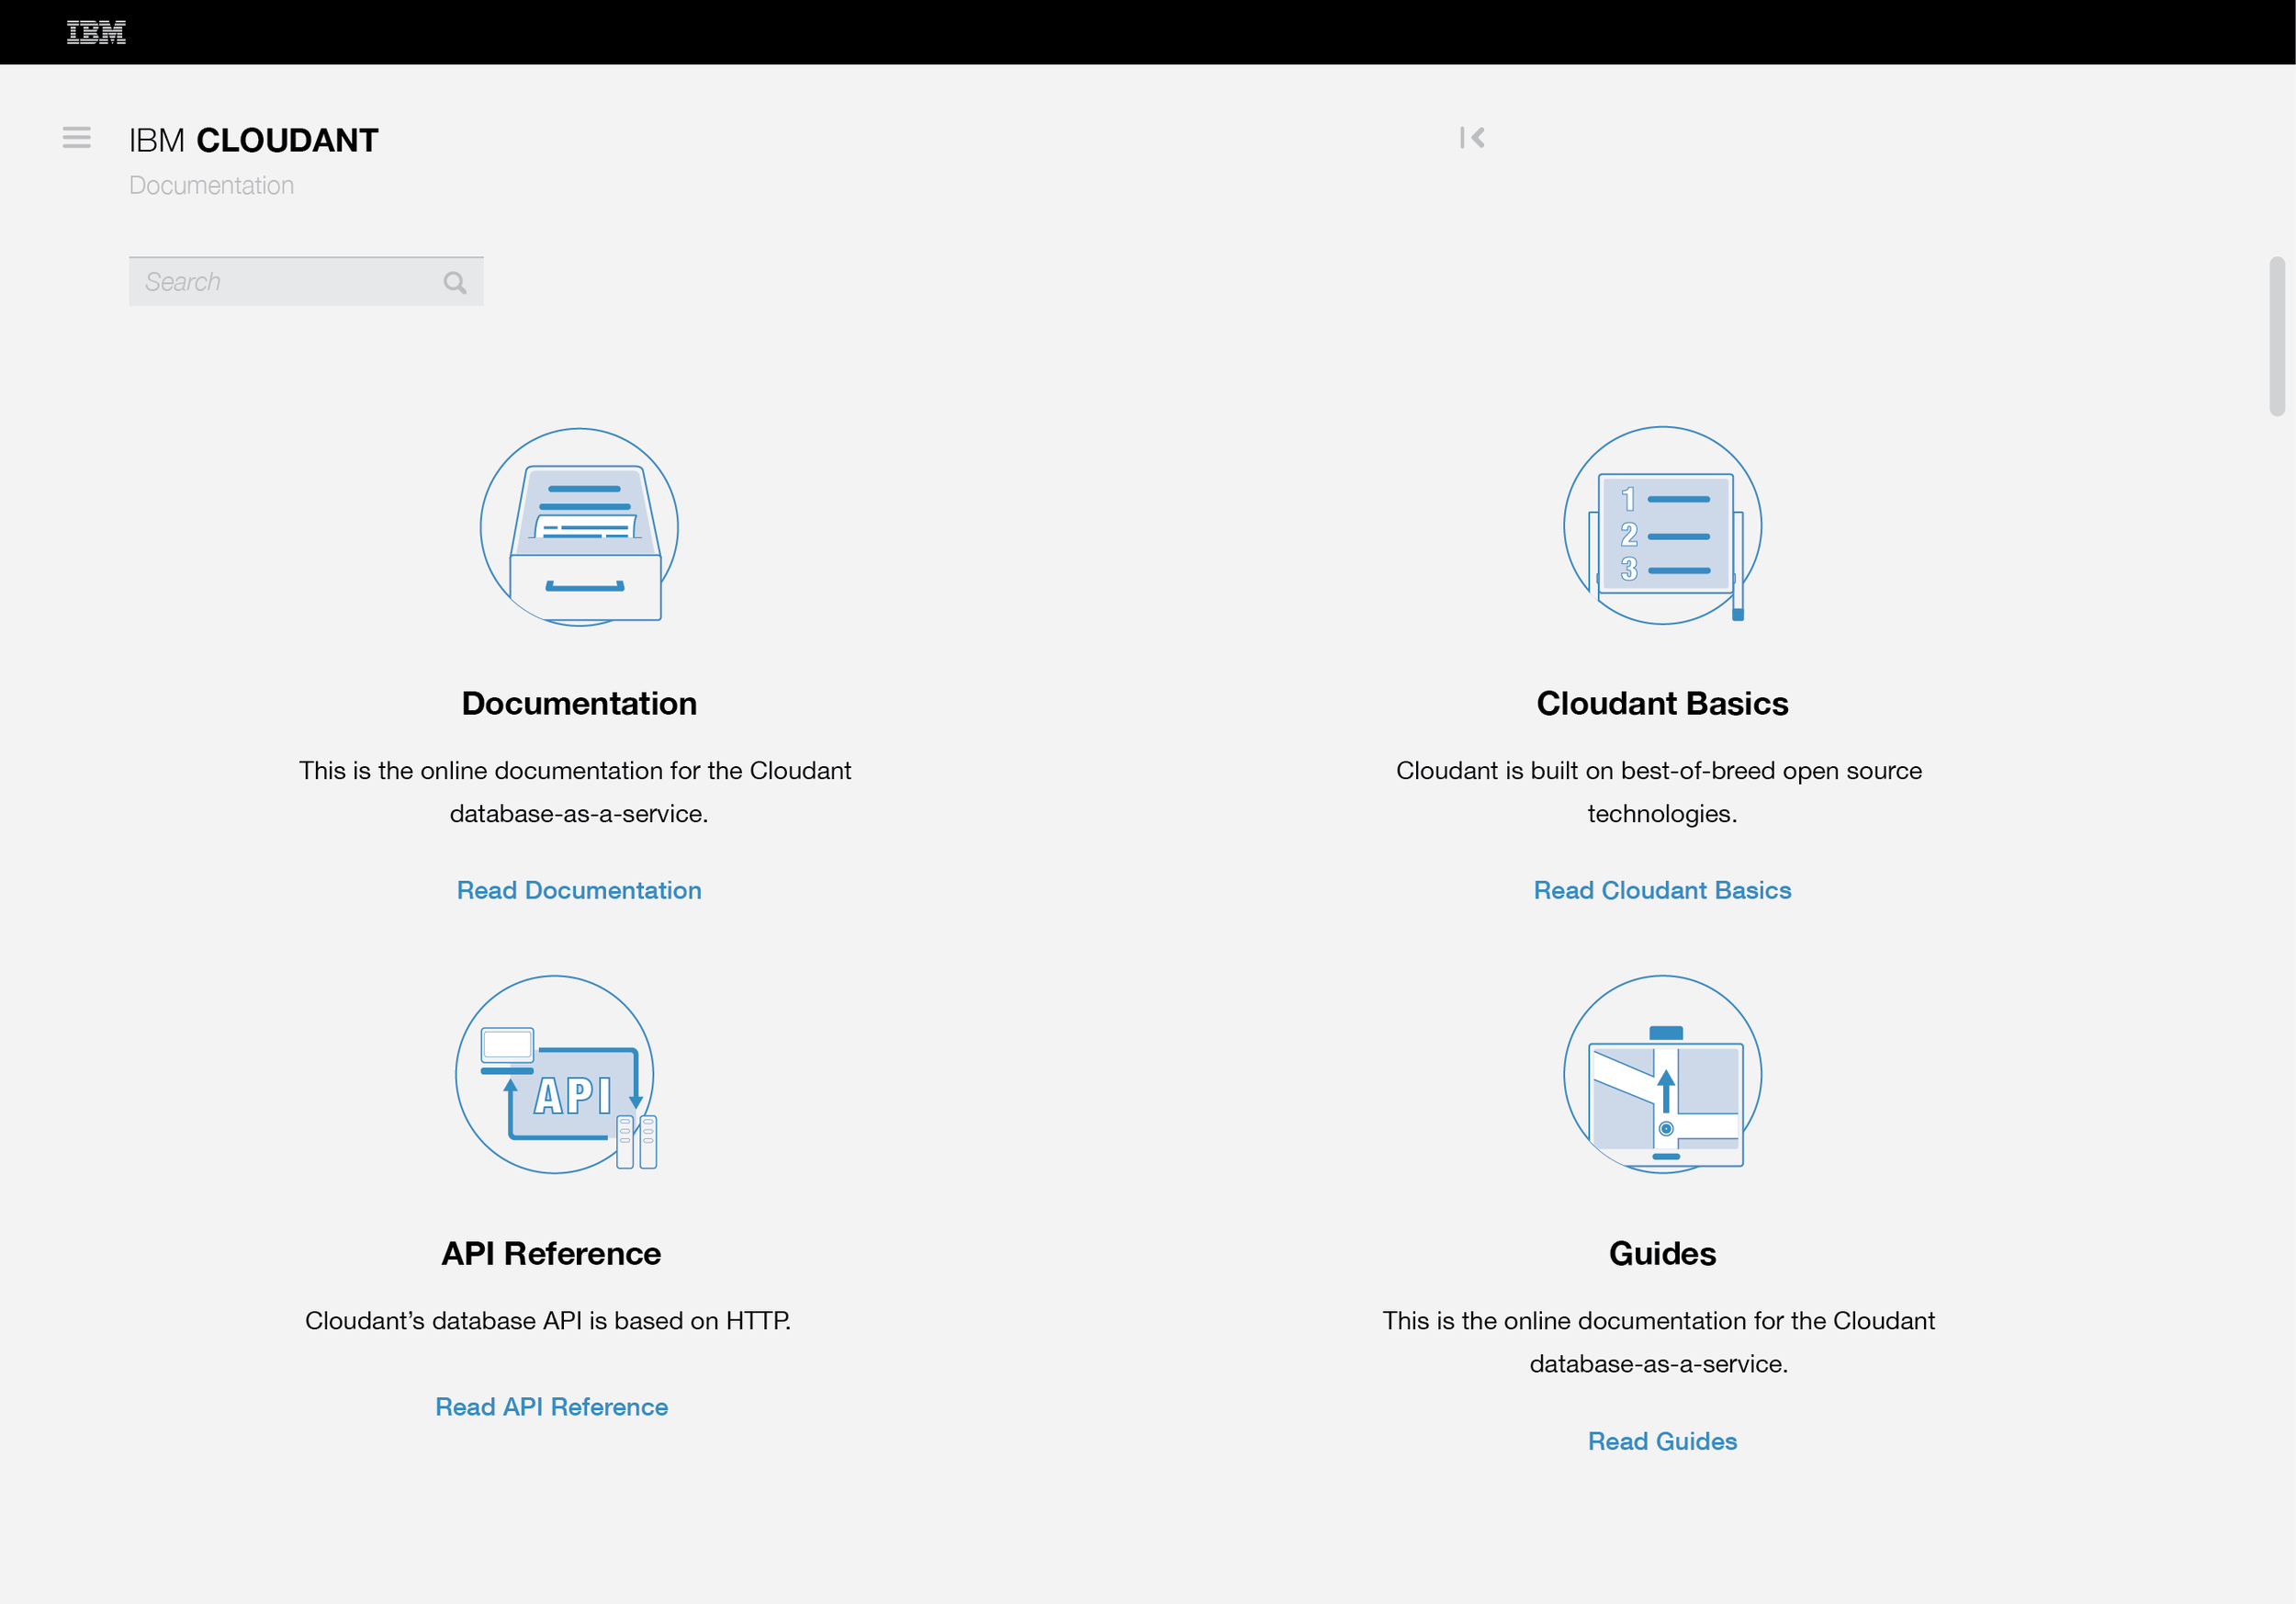The image size is (2296, 1604).
Task: Click the Cloudant Basics heading
Action: tap(1662, 703)
